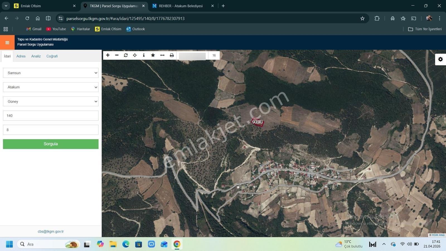Open the Analiz tab
Screen dimensions: 446x251
click(36, 56)
